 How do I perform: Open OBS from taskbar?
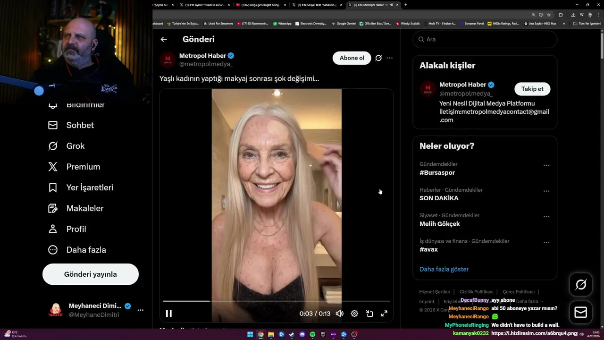point(354,334)
